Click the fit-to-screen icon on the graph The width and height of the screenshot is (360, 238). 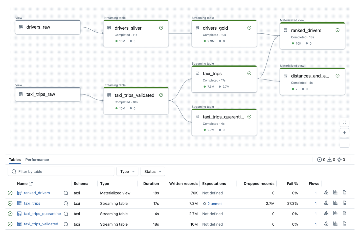(x=344, y=122)
